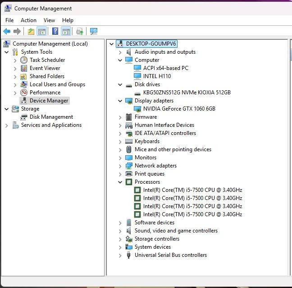Click the Up one level folder icon

[31, 31]
